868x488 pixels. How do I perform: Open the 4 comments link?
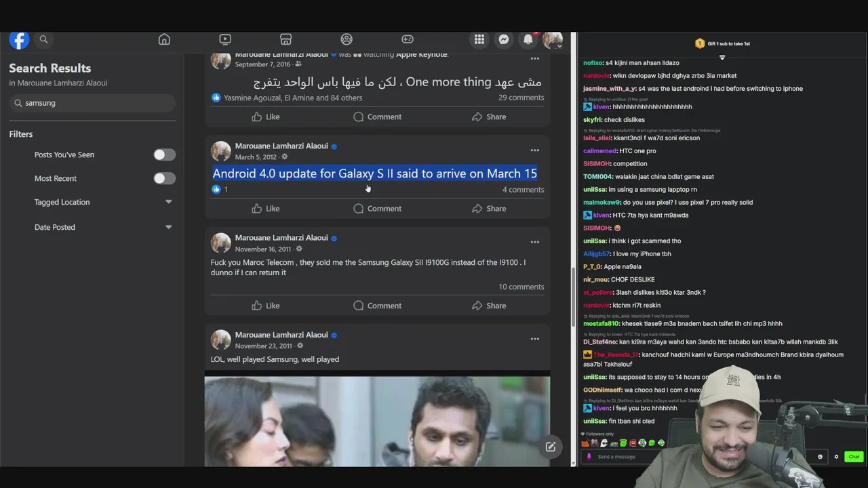[523, 190]
